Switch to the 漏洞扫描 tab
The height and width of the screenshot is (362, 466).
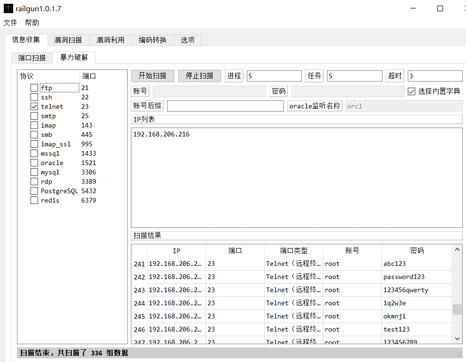[x=68, y=40]
